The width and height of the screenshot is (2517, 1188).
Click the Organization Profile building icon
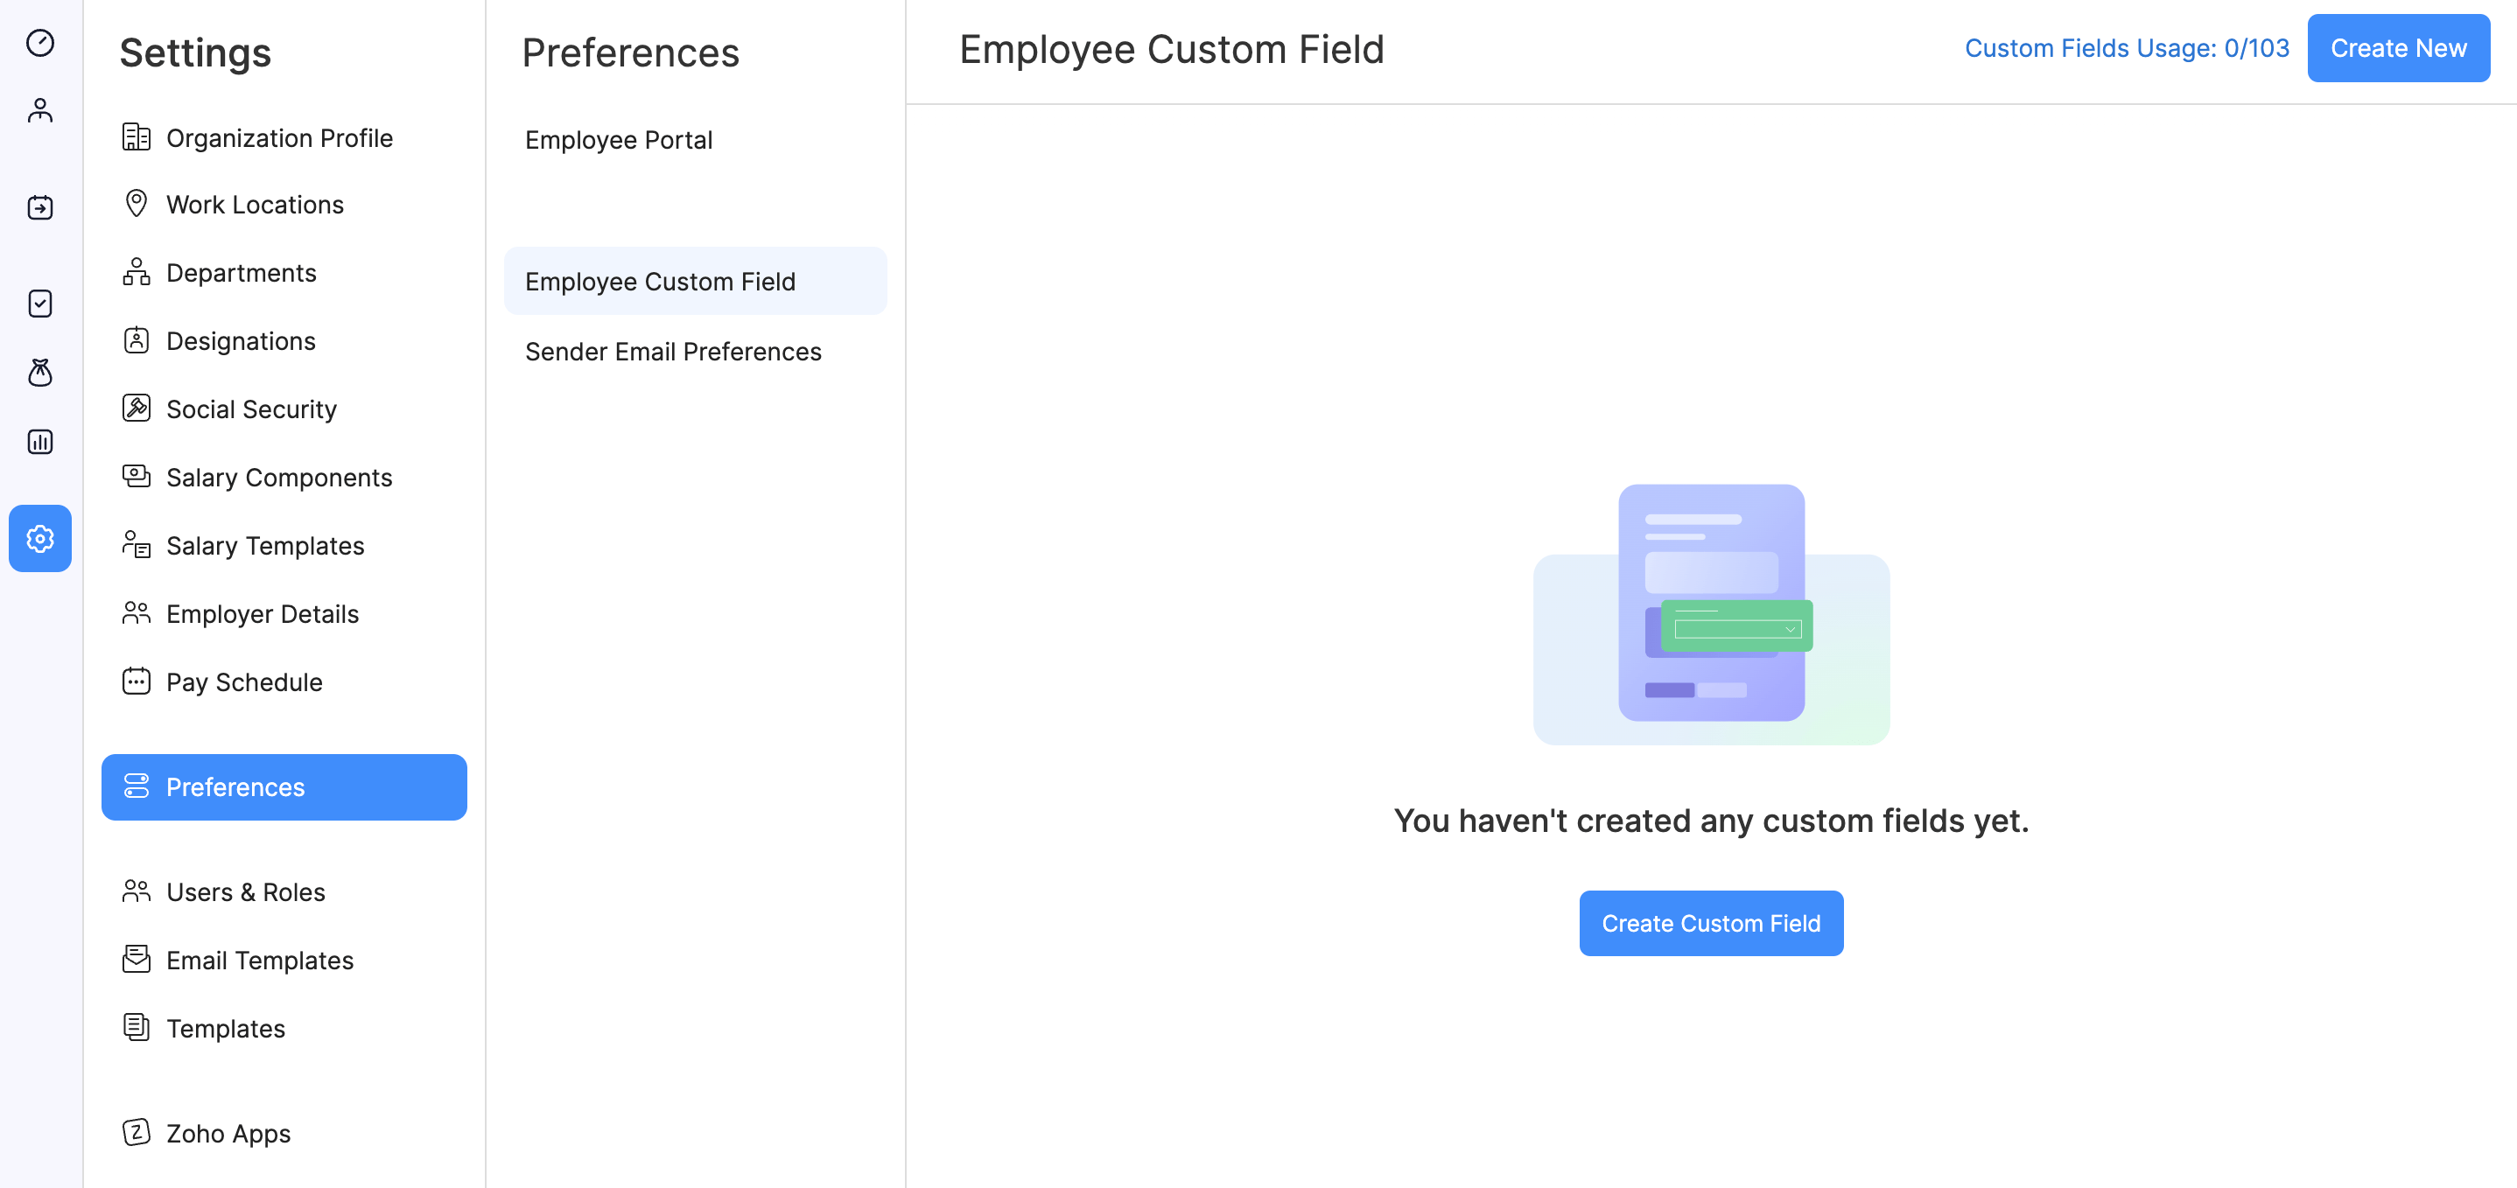click(x=136, y=137)
